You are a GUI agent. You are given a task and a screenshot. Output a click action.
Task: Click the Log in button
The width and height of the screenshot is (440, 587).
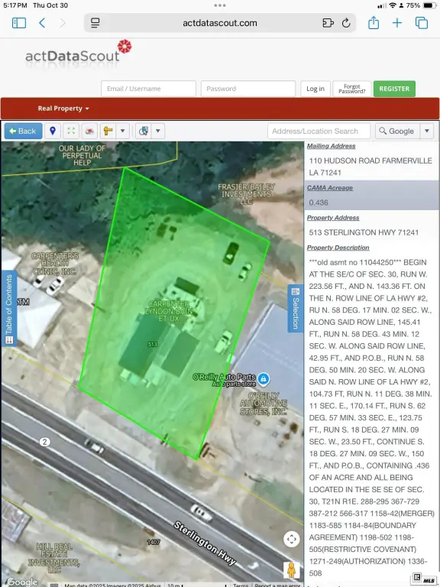click(x=315, y=89)
